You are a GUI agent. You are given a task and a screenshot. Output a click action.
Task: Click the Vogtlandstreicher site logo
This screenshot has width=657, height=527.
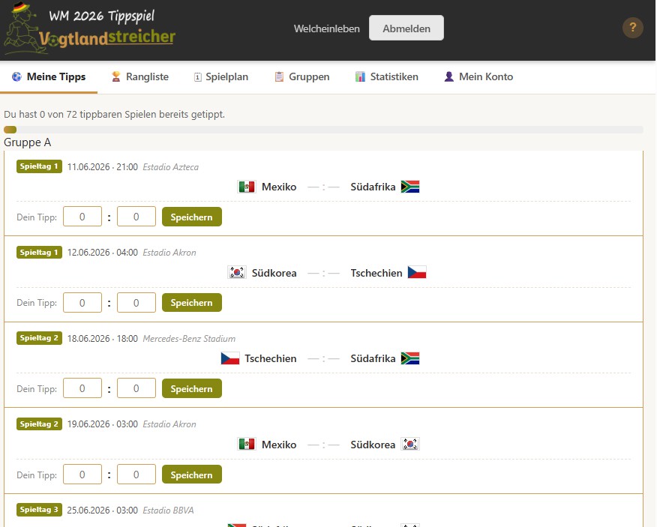tap(89, 28)
